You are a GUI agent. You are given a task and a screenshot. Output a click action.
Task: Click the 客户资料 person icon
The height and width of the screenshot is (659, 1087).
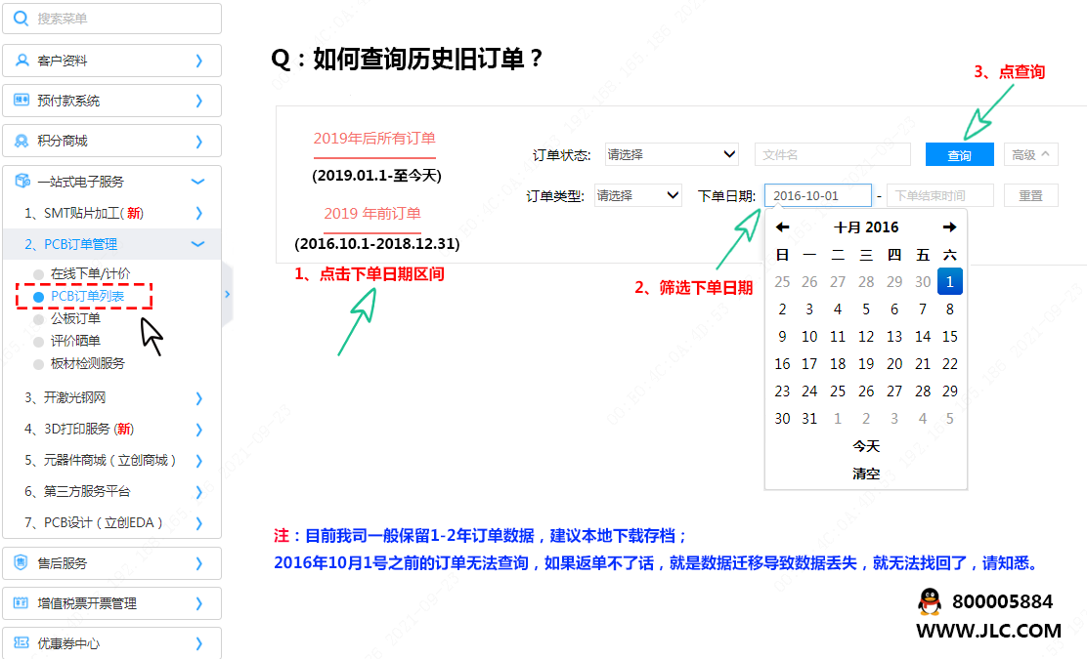22,61
